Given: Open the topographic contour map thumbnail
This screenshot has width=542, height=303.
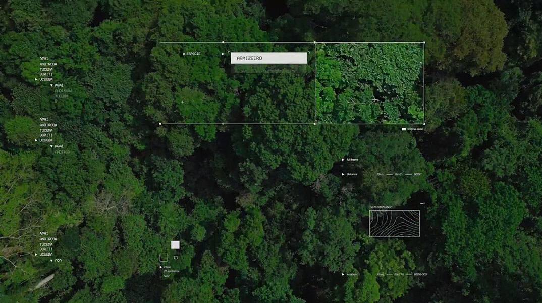Looking at the screenshot, I should [394, 223].
